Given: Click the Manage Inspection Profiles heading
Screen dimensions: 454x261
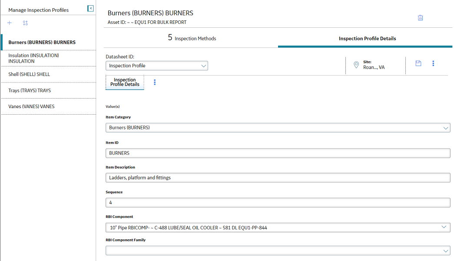Looking at the screenshot, I should [39, 10].
